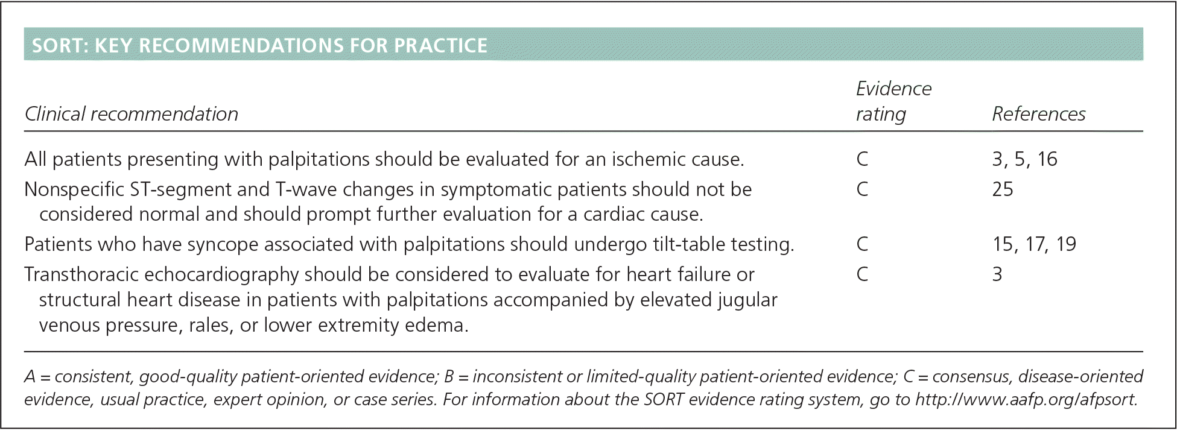Select the tilt-table testing recommendation row
1177x430 pixels.
[x=409, y=244]
